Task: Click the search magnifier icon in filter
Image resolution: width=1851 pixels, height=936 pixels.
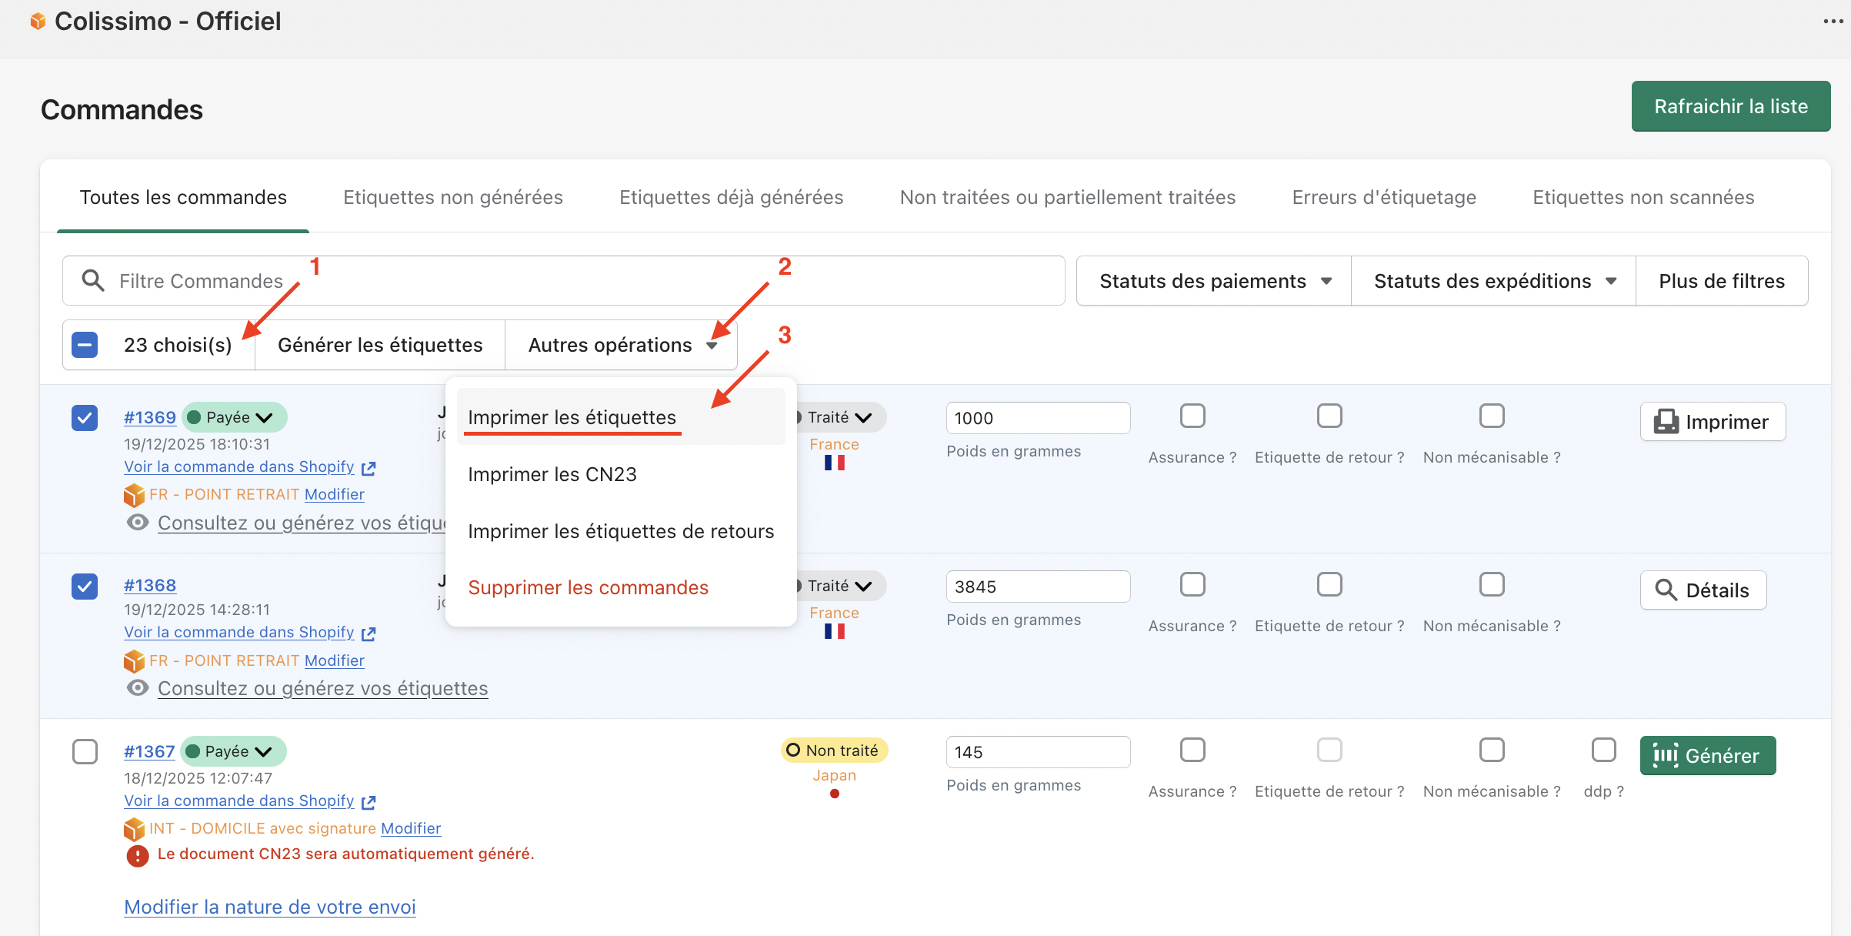Action: (93, 281)
